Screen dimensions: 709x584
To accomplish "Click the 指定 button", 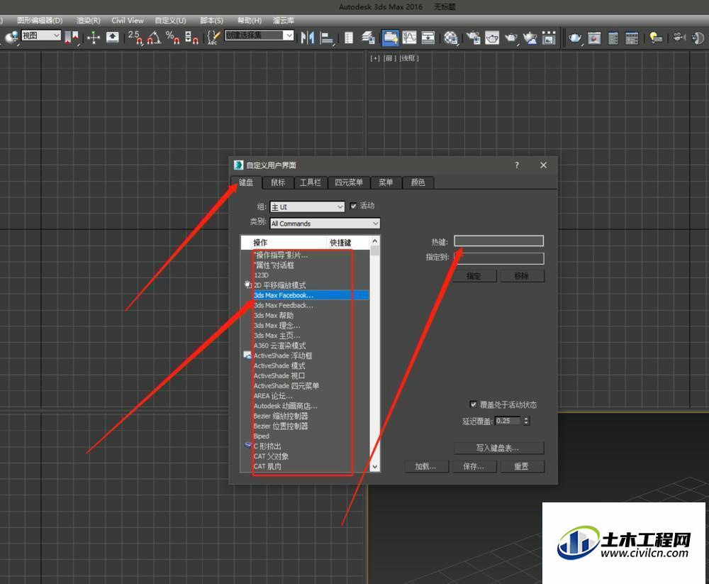I will (474, 276).
